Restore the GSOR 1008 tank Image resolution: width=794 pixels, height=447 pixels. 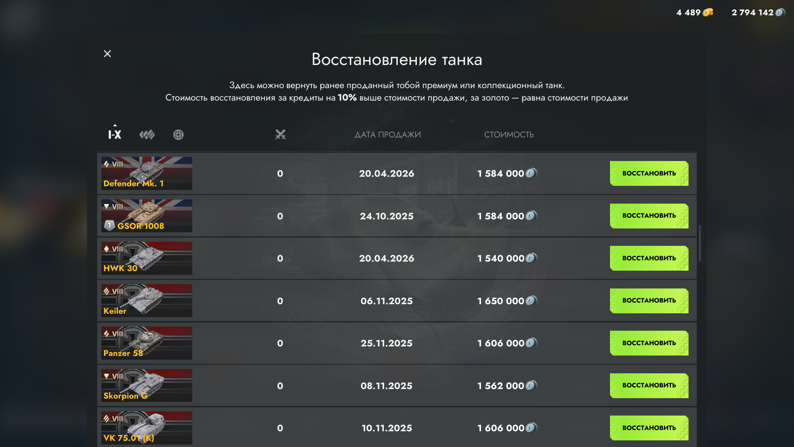click(649, 216)
